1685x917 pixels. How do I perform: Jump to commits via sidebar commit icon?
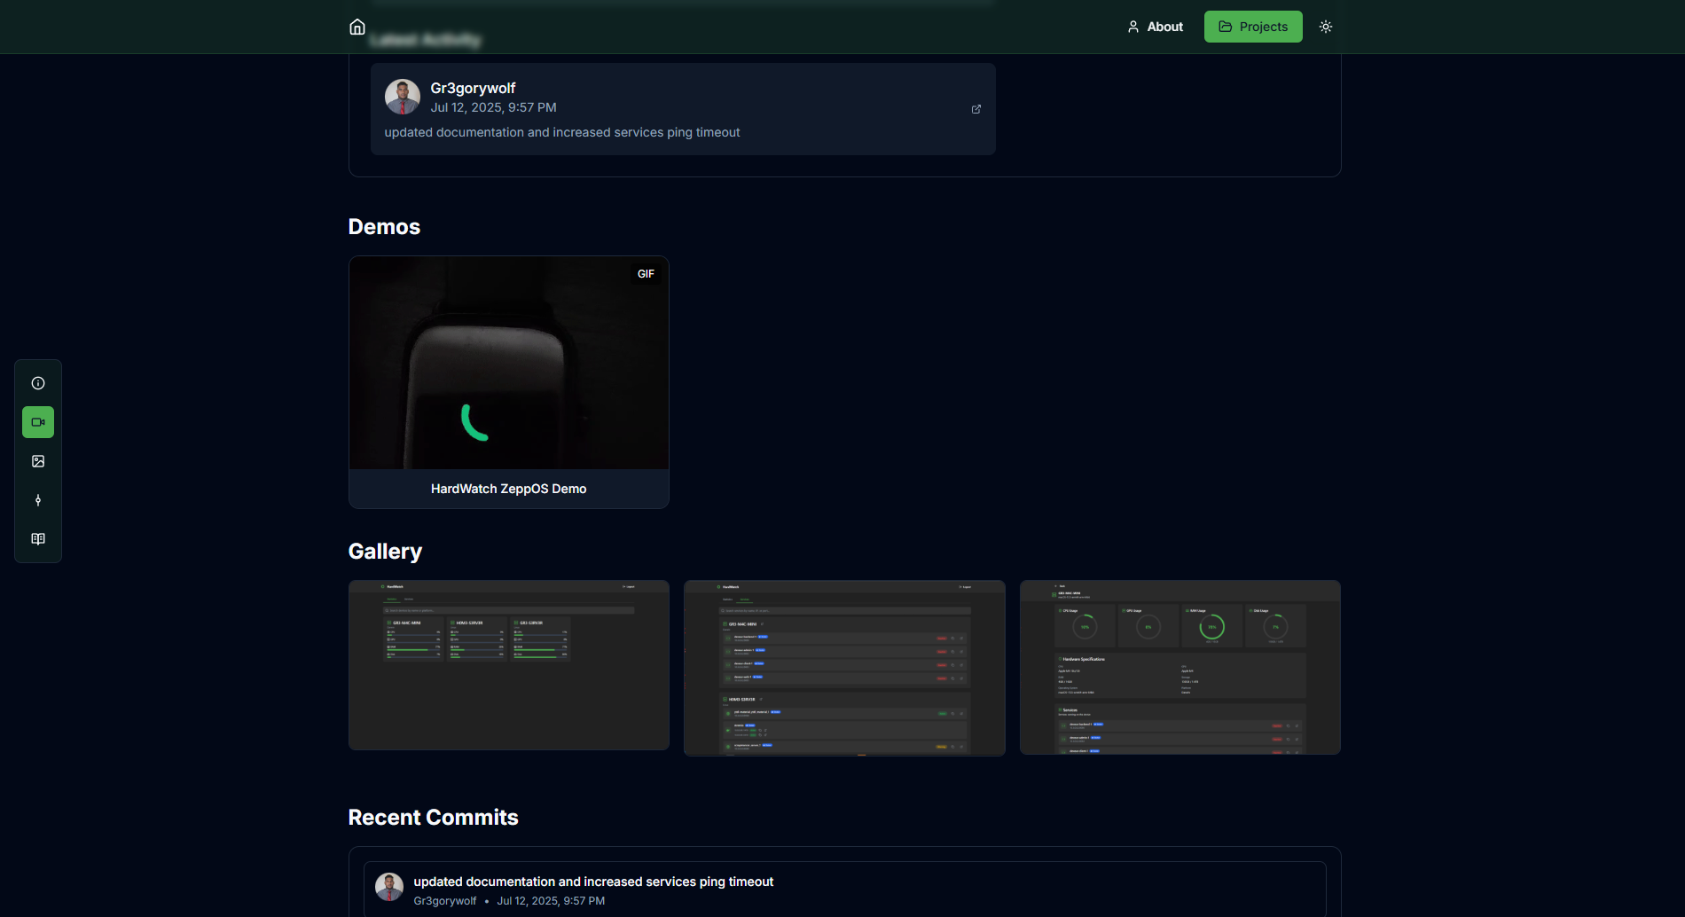click(38, 500)
